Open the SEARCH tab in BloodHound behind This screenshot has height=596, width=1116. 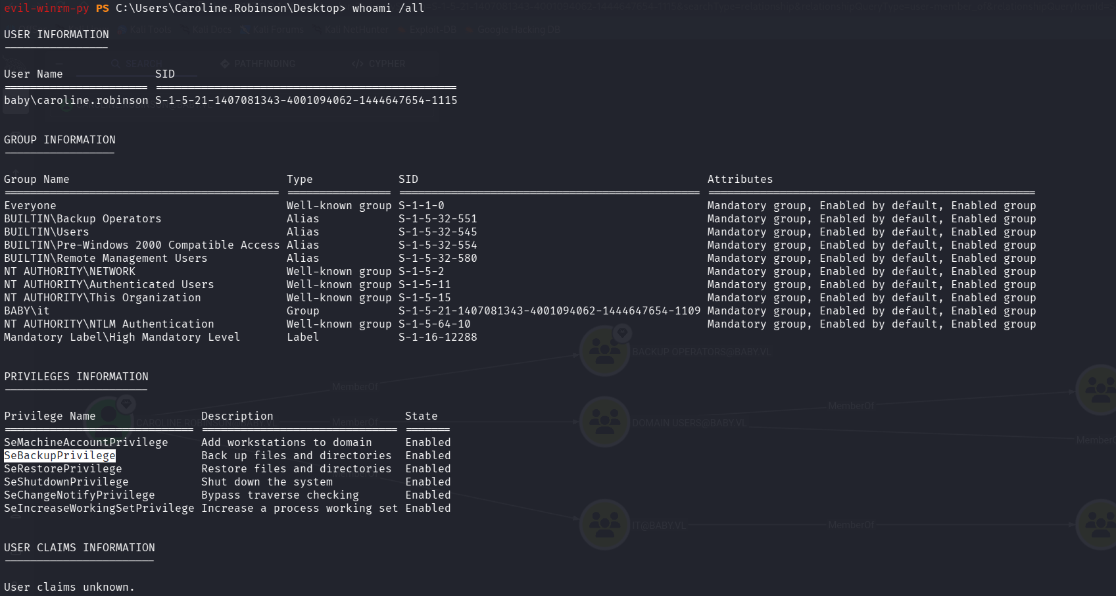(x=137, y=64)
